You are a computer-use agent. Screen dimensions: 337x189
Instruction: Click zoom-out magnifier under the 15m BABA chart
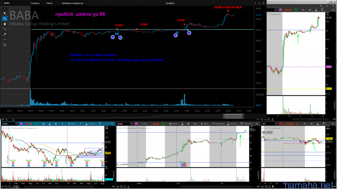125,187
